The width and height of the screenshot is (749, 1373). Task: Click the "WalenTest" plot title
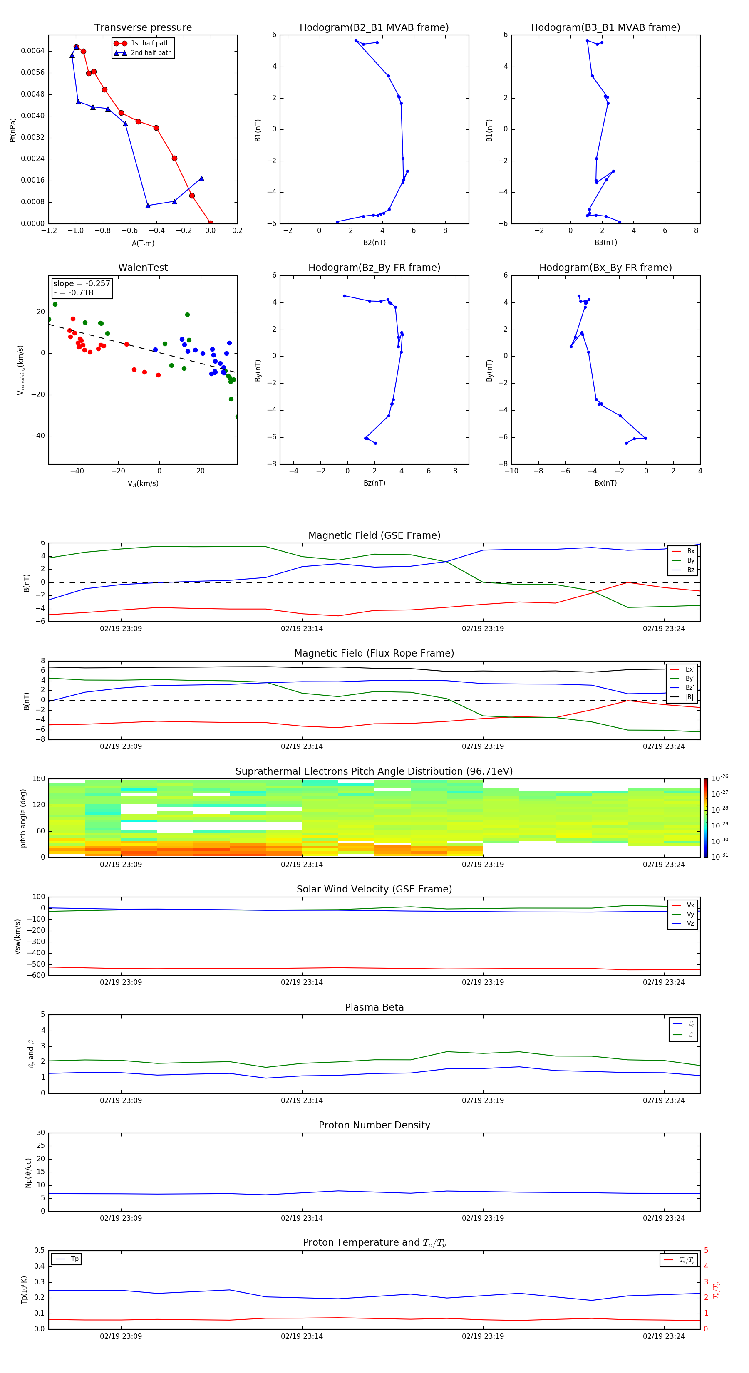143,268
